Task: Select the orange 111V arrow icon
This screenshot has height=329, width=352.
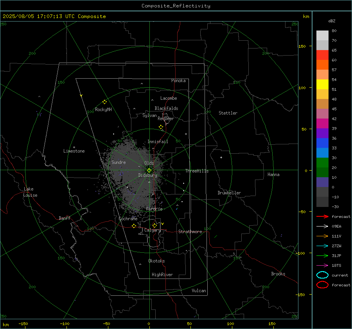Action: click(322, 236)
